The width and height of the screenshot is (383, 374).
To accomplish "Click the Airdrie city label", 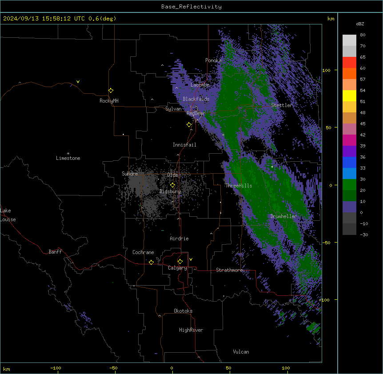I will click(x=179, y=239).
